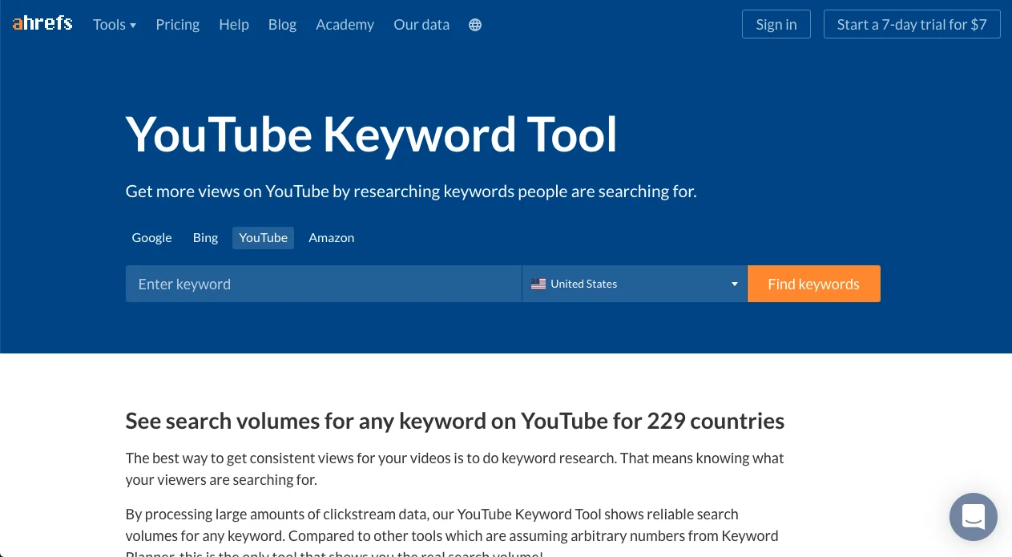Switch to the Bing search engine tab
Image resolution: width=1012 pixels, height=557 pixels.
tap(205, 237)
